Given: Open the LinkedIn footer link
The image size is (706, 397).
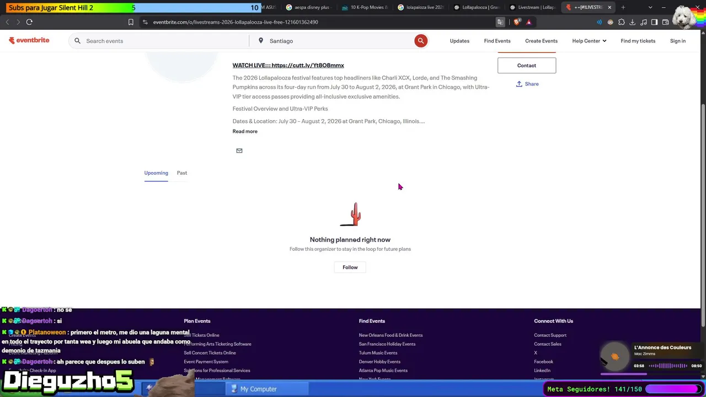Looking at the screenshot, I should (x=542, y=371).
